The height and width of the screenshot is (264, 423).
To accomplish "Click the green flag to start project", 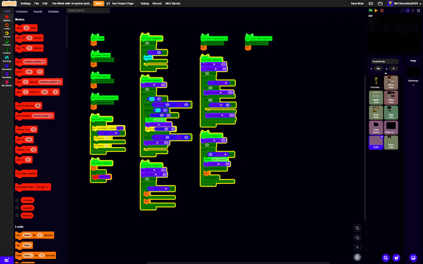I will [370, 10].
